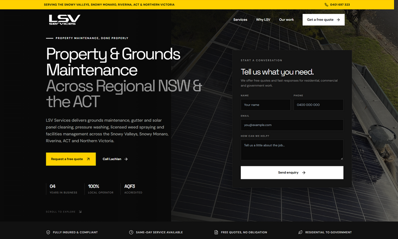
Task: Click the Tell us what you need heading
Action: (277, 72)
